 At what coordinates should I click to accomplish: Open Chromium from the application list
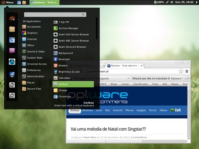(73, 96)
